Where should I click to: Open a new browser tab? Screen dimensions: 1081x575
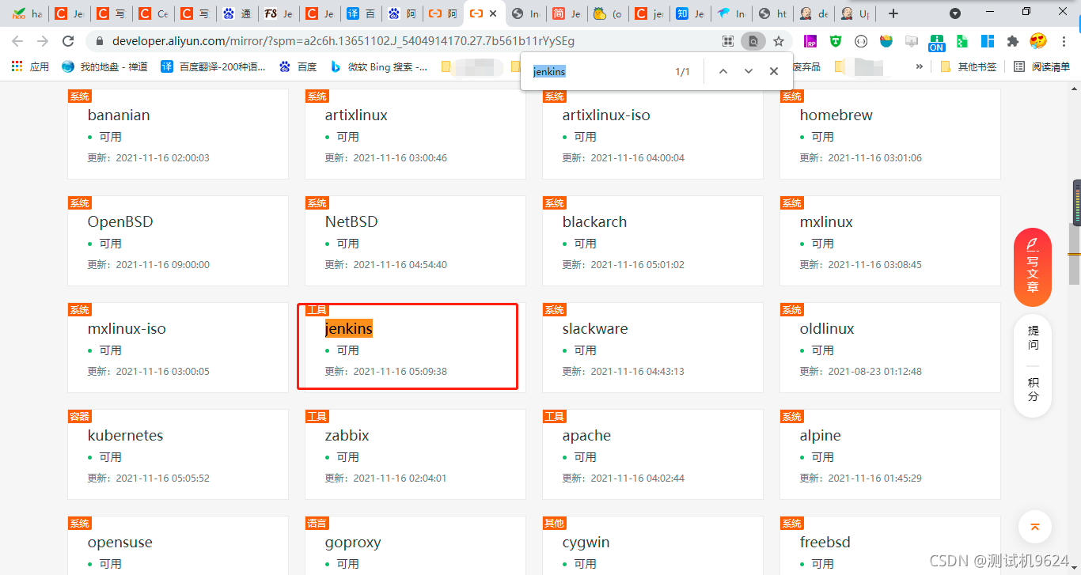pos(893,13)
